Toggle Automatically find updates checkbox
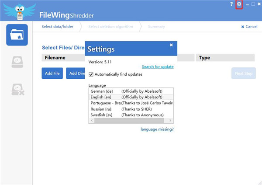 [x=91, y=74]
